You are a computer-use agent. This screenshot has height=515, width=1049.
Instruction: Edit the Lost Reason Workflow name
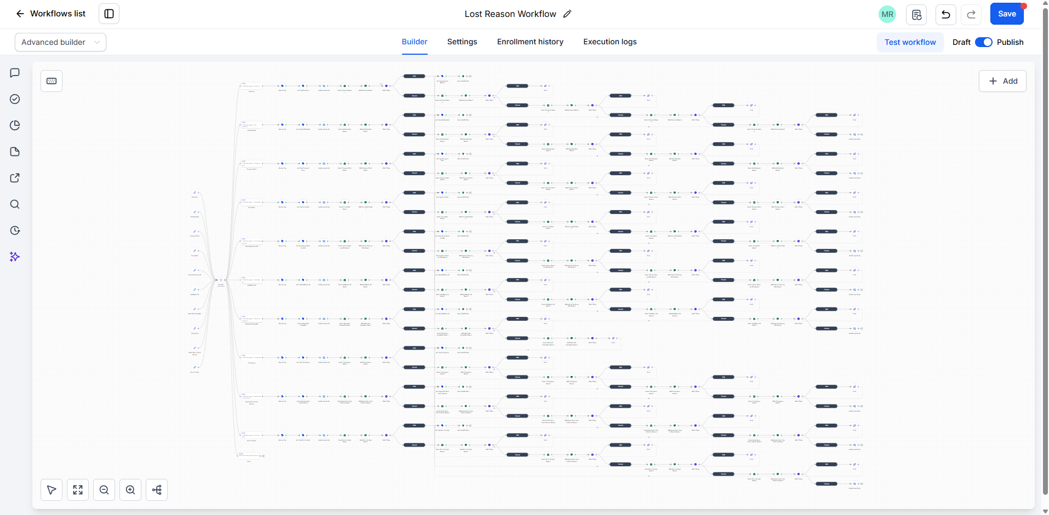(567, 14)
